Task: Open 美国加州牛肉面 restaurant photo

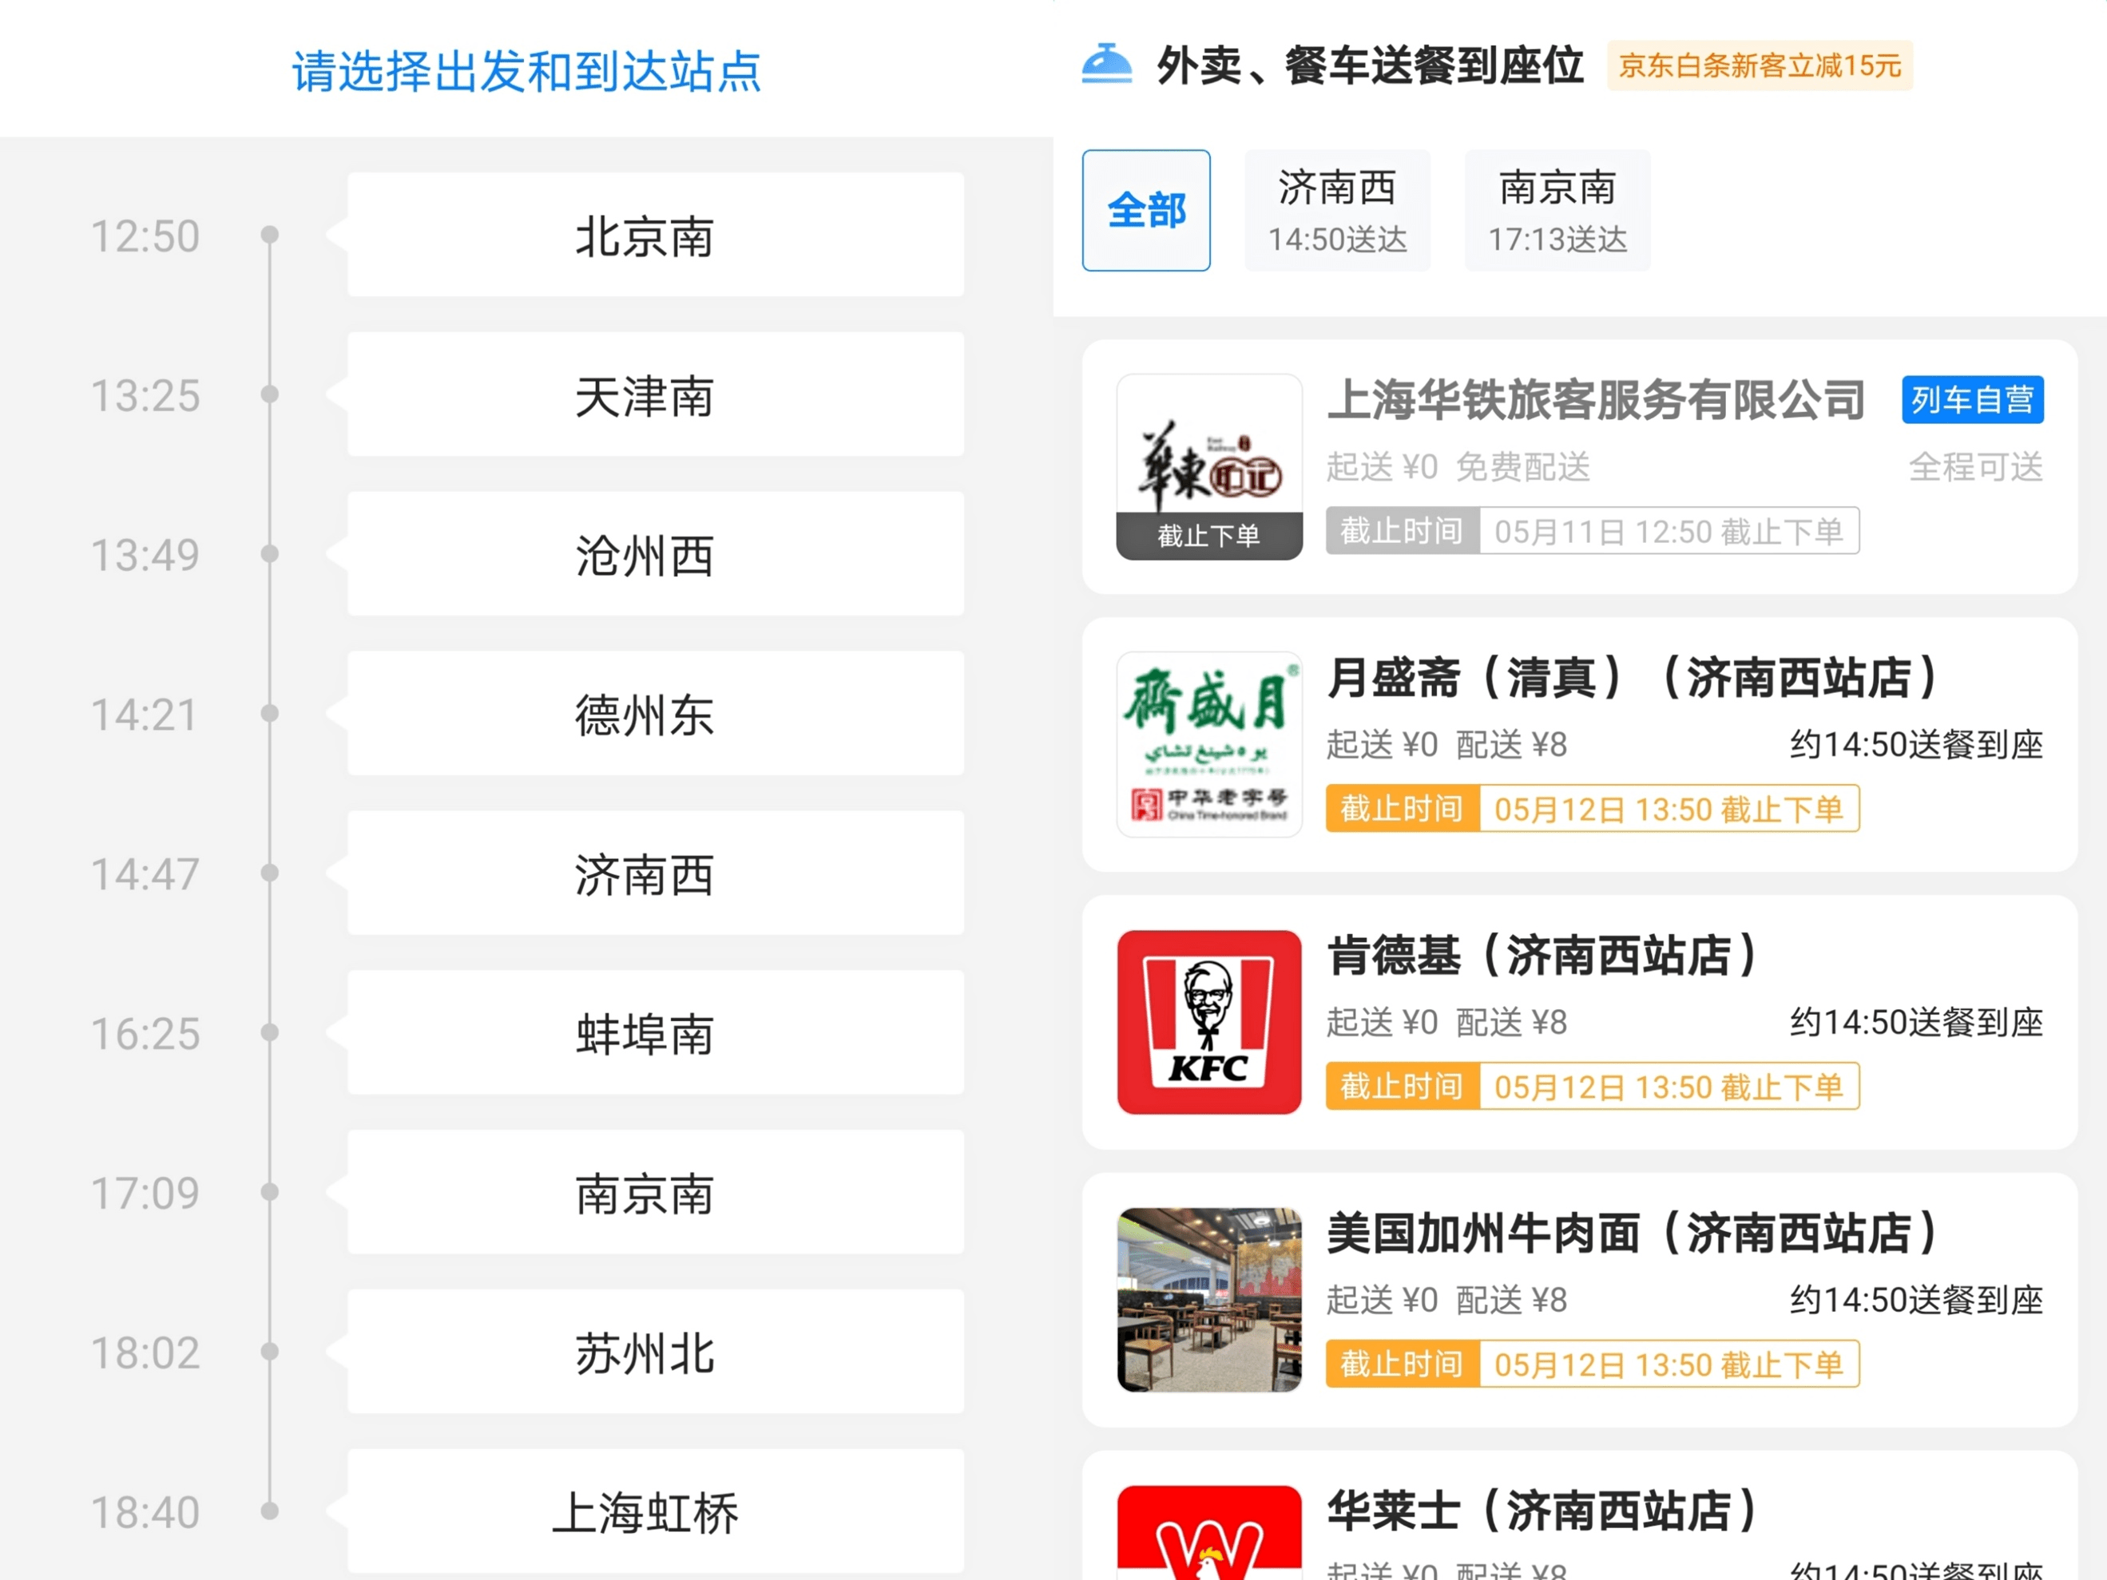Action: tap(1208, 1300)
